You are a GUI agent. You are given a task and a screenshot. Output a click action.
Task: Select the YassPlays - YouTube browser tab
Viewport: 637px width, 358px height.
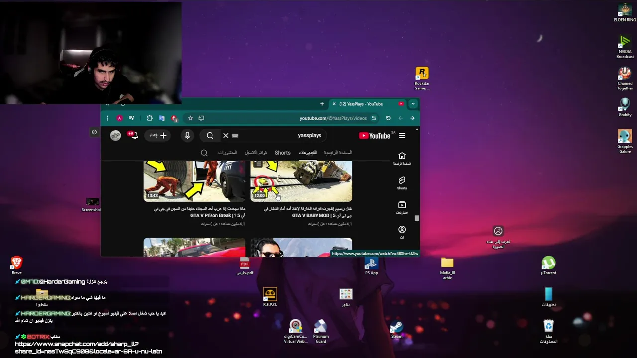coord(367,104)
